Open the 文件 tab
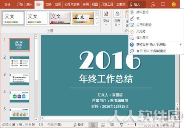Screen dimensions: 184x128 click(x=7, y=5)
